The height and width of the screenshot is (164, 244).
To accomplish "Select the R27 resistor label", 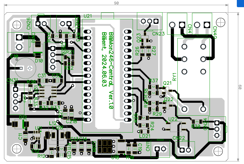I will (154, 51).
